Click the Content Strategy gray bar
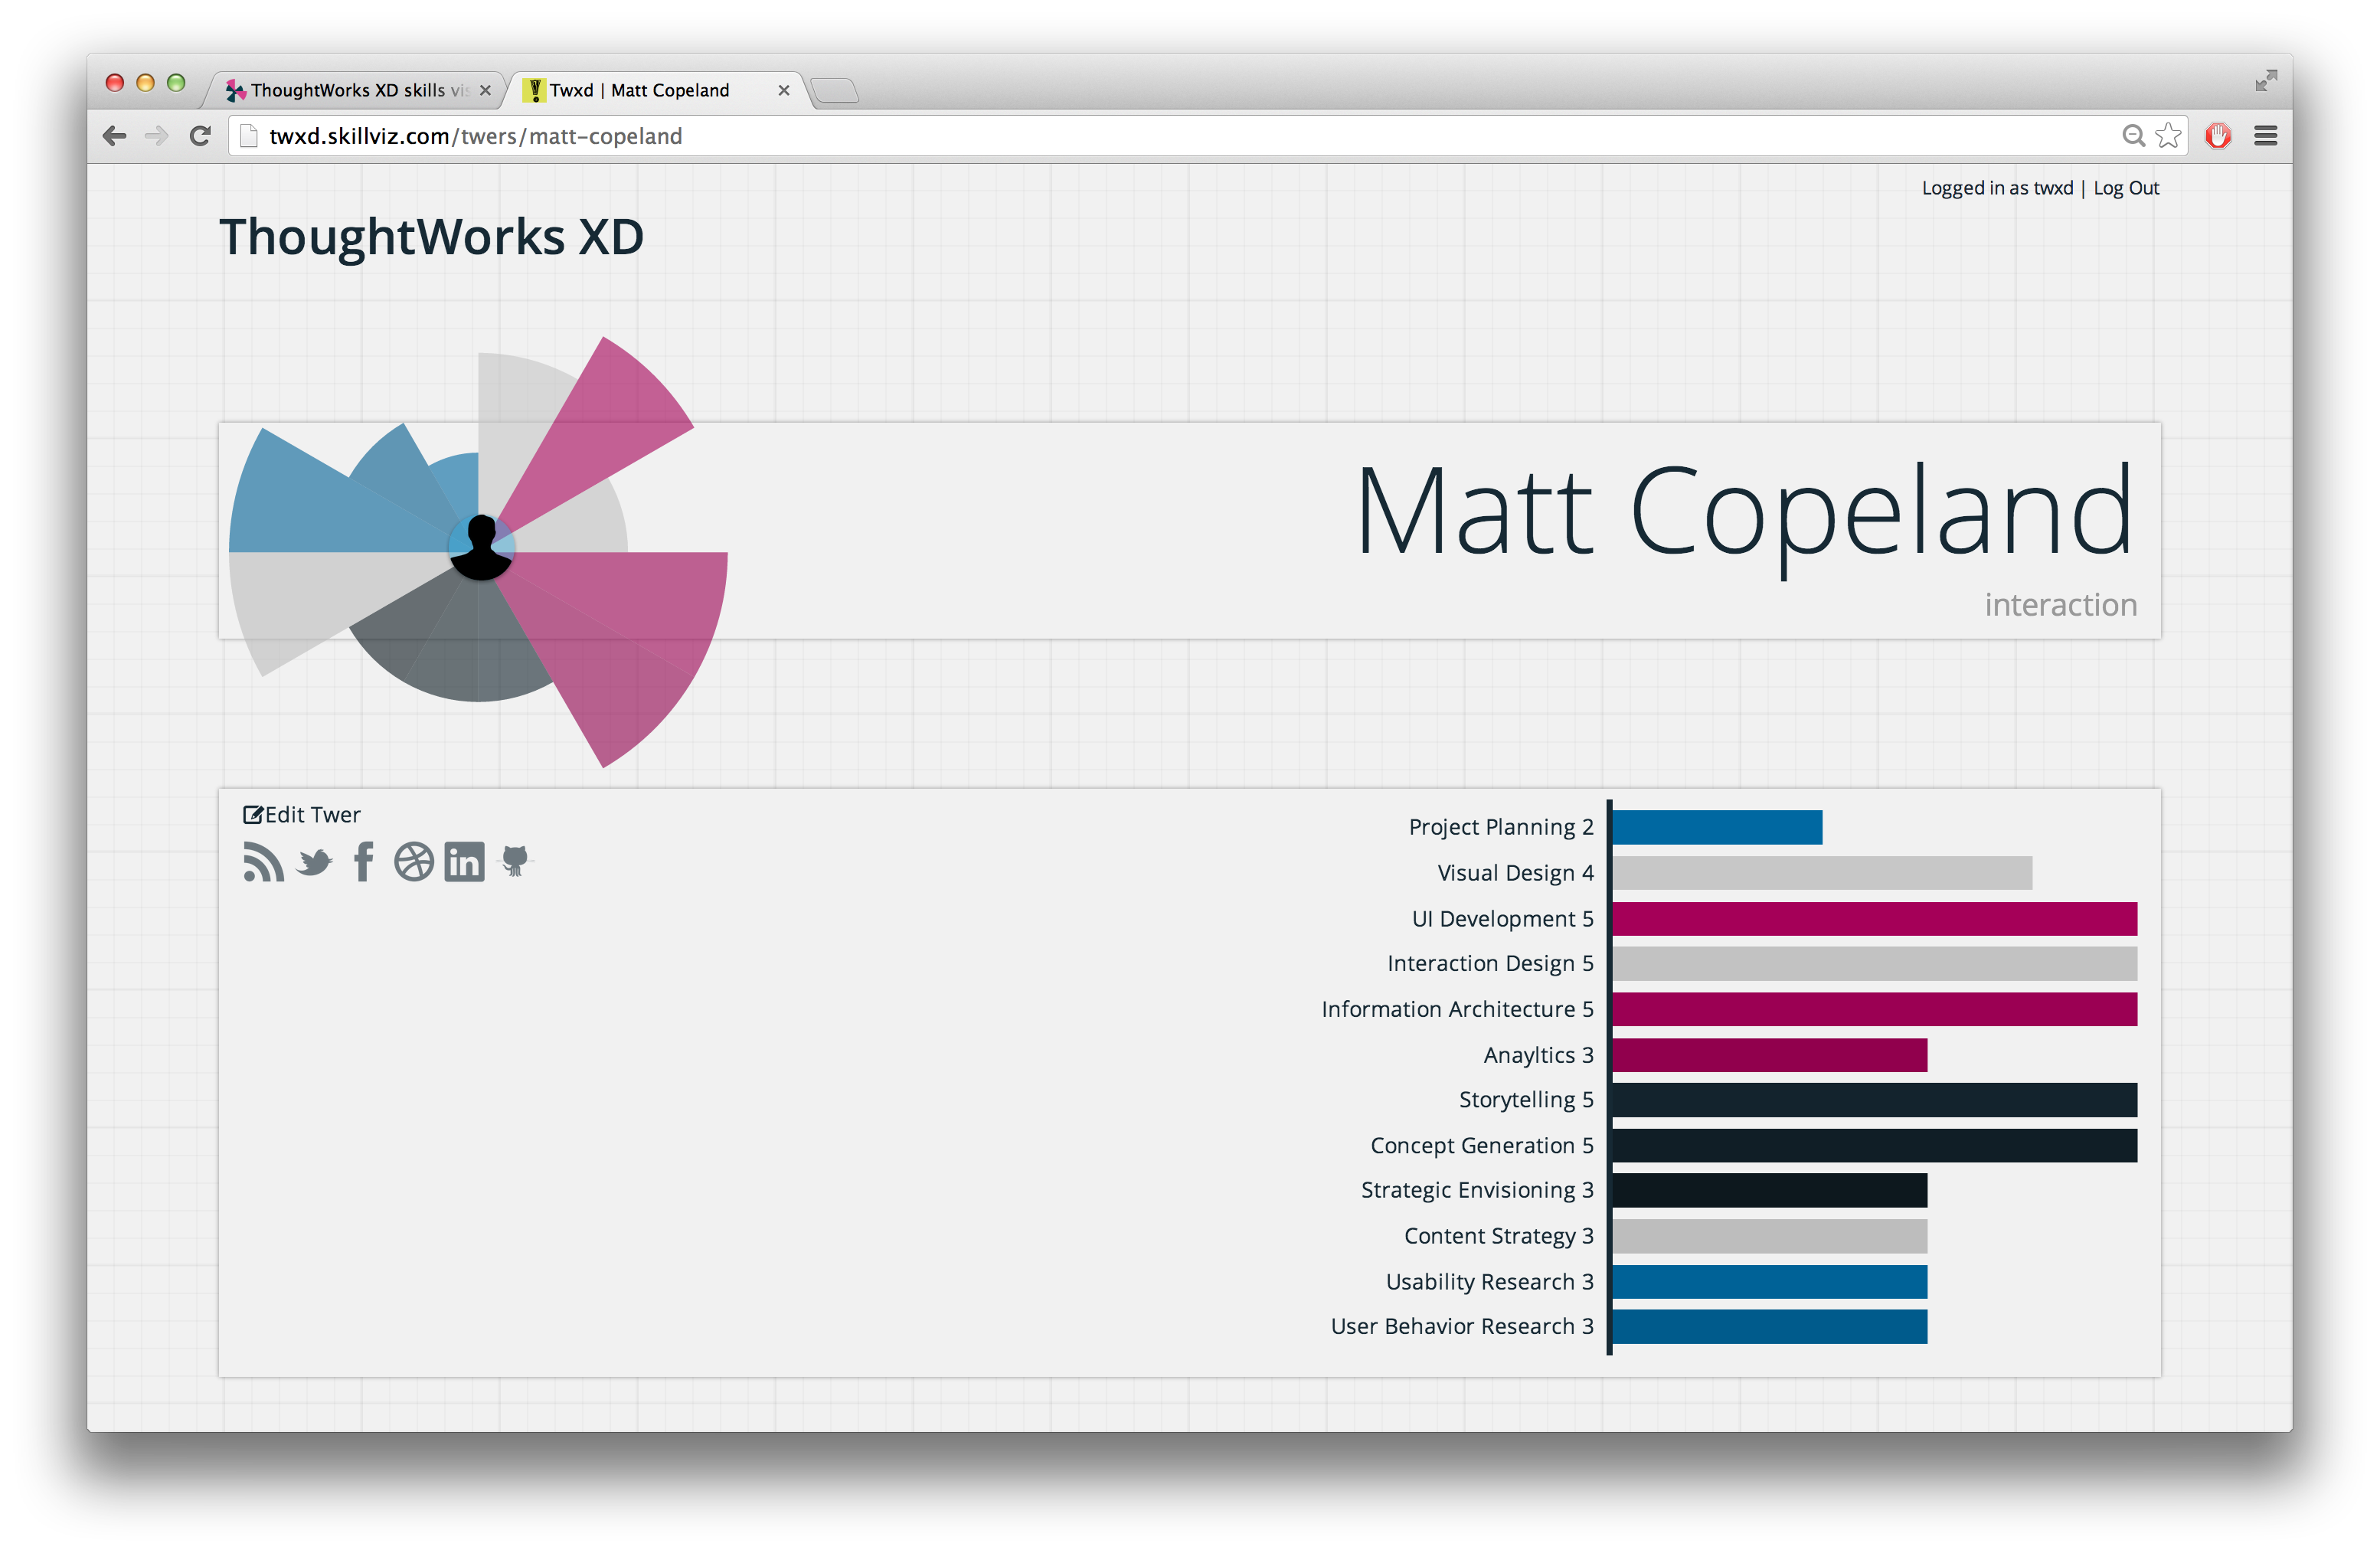Viewport: 2380px width, 1553px height. click(x=1769, y=1236)
